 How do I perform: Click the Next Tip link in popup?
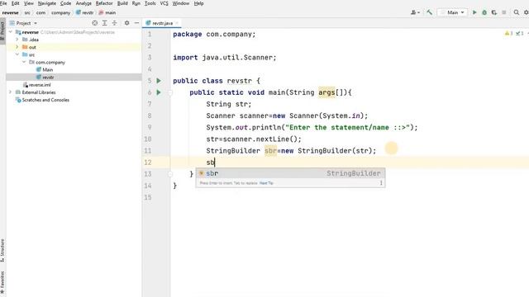point(266,183)
